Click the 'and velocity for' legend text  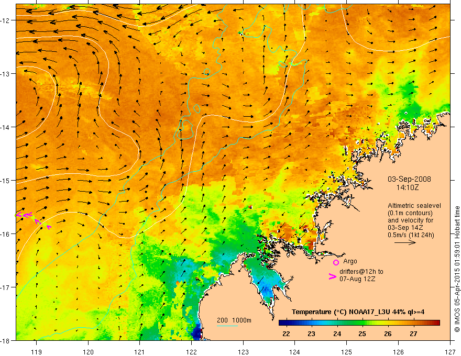pos(410,220)
